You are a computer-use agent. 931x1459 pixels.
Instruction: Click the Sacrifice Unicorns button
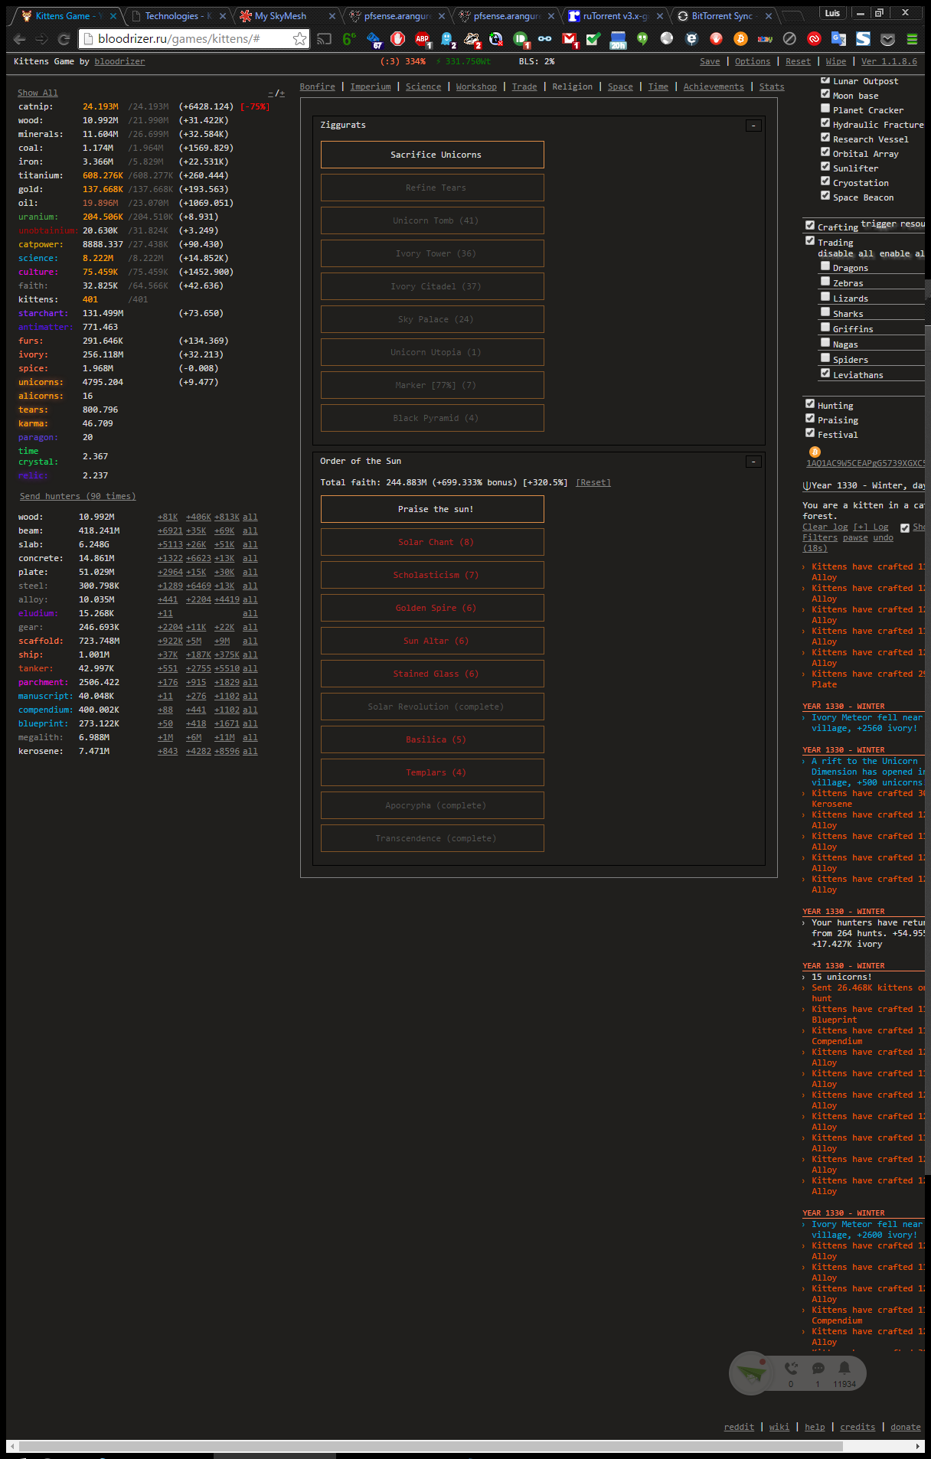pyautogui.click(x=433, y=155)
